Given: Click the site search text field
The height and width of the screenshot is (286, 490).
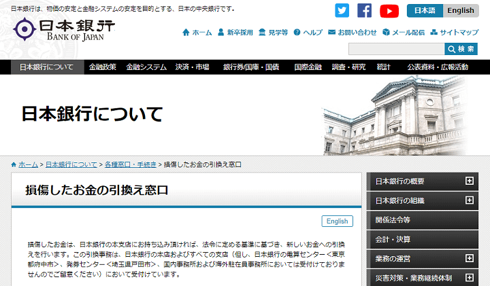Looking at the screenshot, I should (396, 49).
